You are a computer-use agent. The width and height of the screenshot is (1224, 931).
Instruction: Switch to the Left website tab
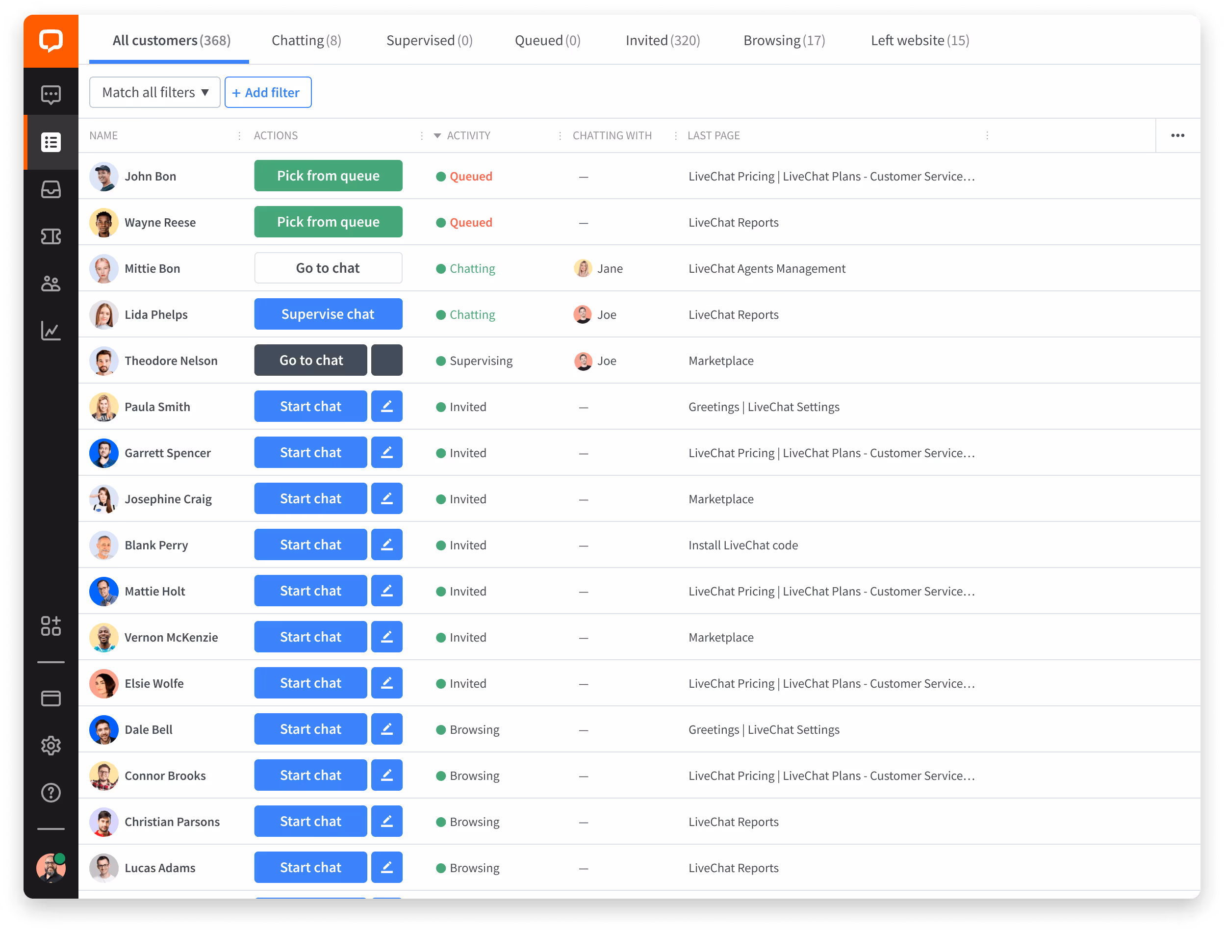[919, 40]
